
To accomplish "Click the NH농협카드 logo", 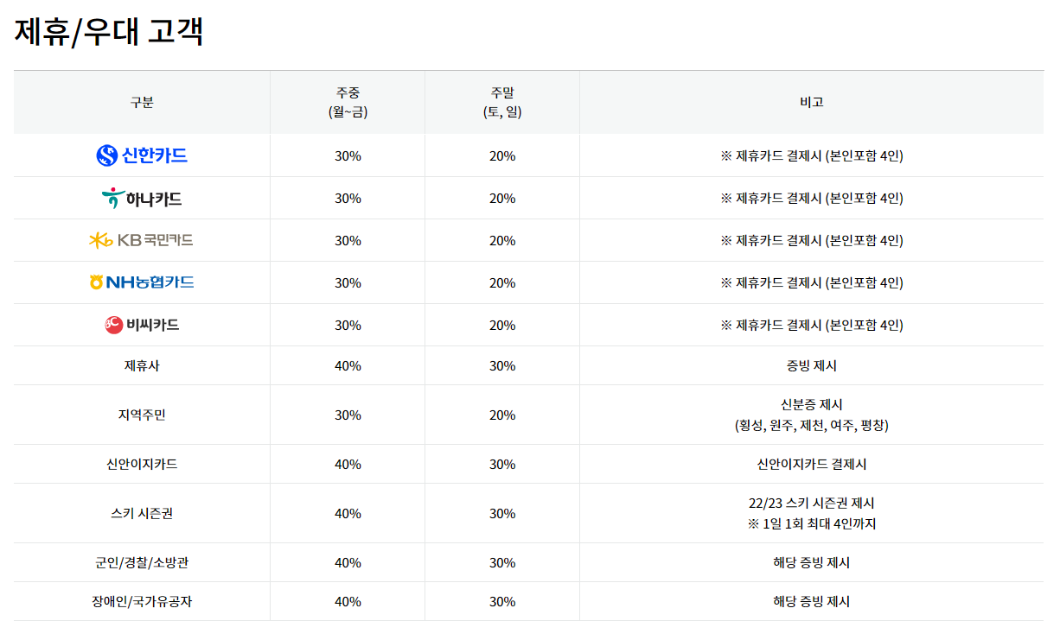I will click(x=142, y=282).
